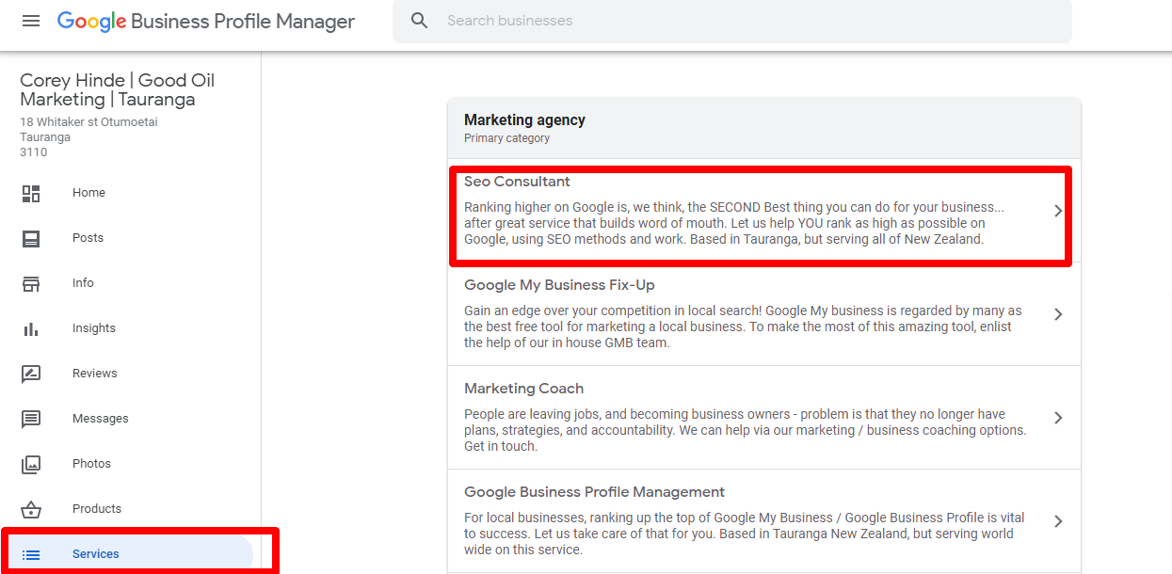Viewport: 1172px width, 574px height.
Task: Expand Google Business Profile Management chevron
Action: (x=1058, y=521)
